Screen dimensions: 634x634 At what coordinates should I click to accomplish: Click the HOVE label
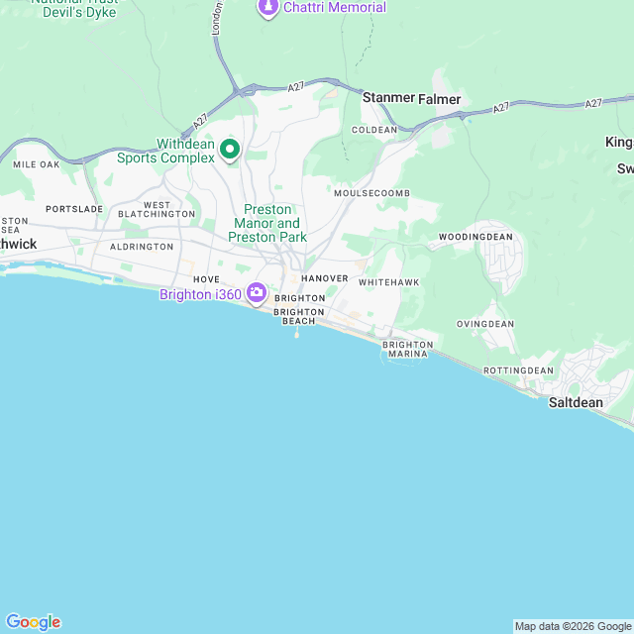pyautogui.click(x=207, y=279)
